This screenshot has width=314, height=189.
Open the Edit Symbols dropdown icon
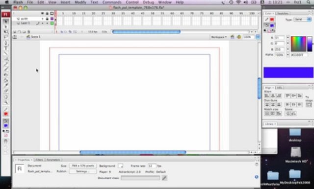239,37
